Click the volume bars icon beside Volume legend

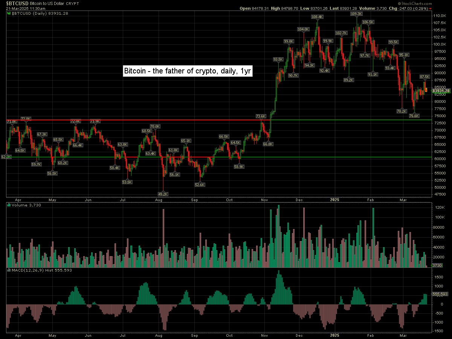click(9, 205)
